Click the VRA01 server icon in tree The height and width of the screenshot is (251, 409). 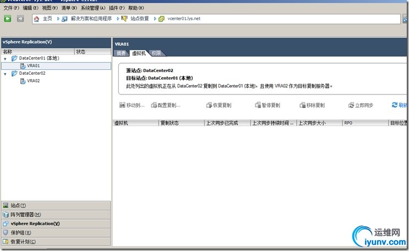23,66
